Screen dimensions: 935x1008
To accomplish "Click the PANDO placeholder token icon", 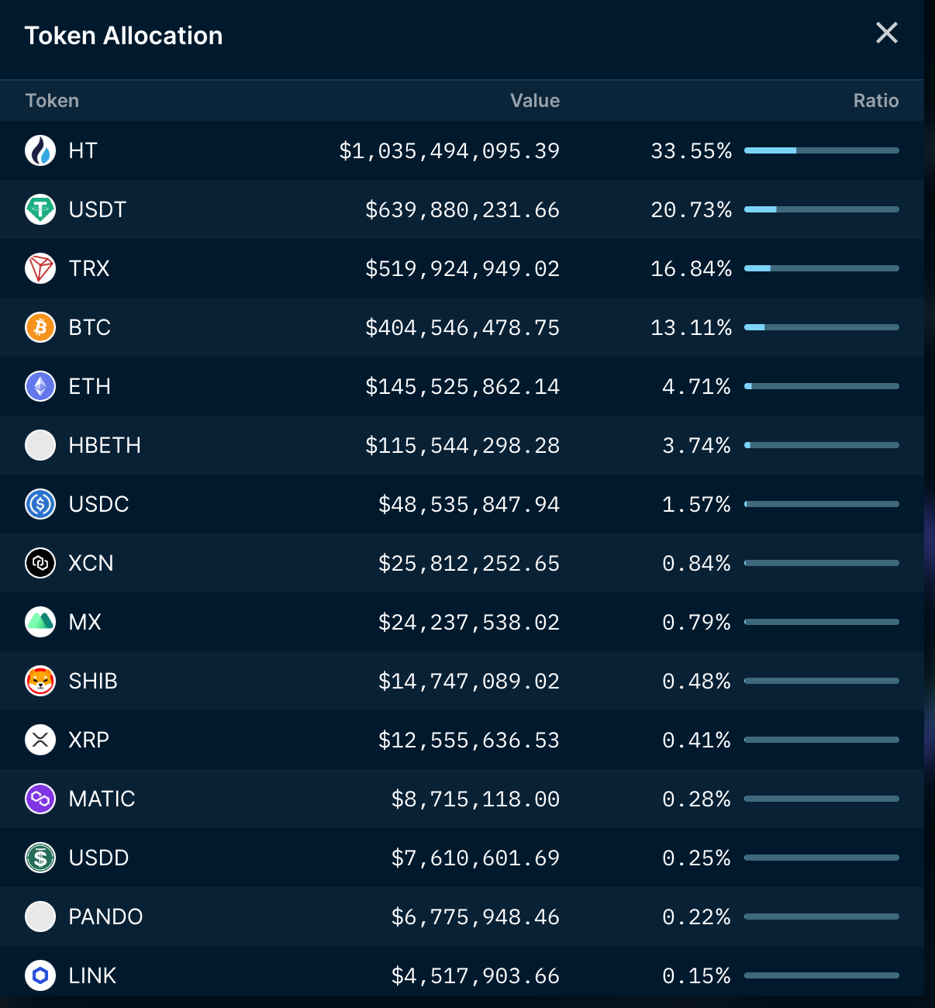I will [40, 917].
